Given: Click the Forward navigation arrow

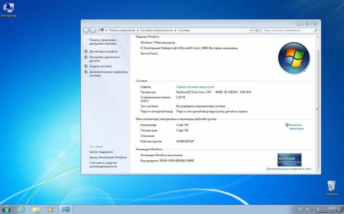Looking at the screenshot, I should click(x=93, y=30).
